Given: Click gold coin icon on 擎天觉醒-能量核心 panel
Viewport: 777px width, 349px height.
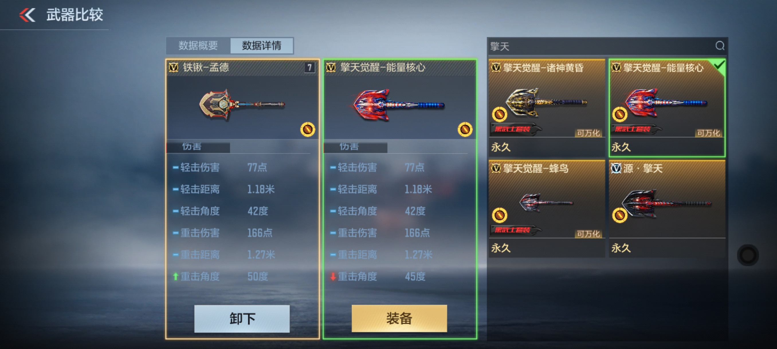Looking at the screenshot, I should (465, 130).
